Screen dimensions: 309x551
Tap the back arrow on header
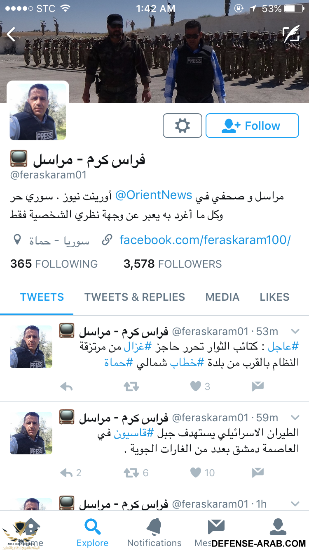pos(11,35)
